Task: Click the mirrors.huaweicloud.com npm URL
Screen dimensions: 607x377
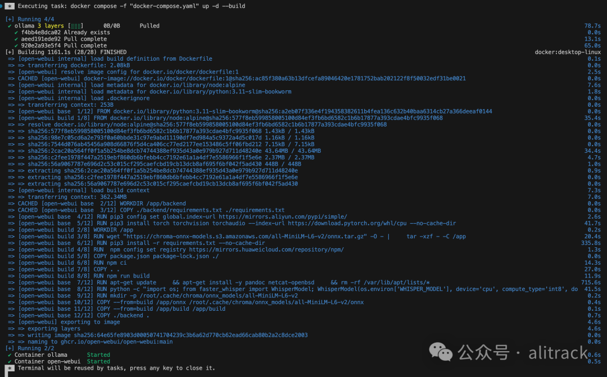Action: [x=266, y=249]
